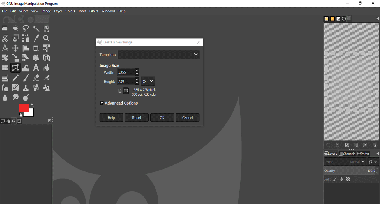The height and width of the screenshot is (204, 380).
Task: Click OK to create the image
Action: pyautogui.click(x=162, y=118)
